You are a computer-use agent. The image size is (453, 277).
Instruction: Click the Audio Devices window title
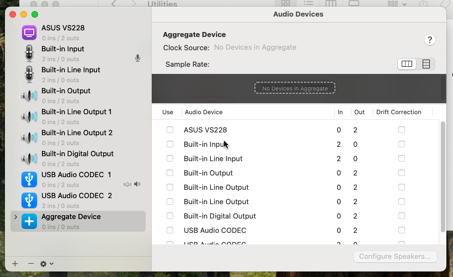(x=298, y=14)
